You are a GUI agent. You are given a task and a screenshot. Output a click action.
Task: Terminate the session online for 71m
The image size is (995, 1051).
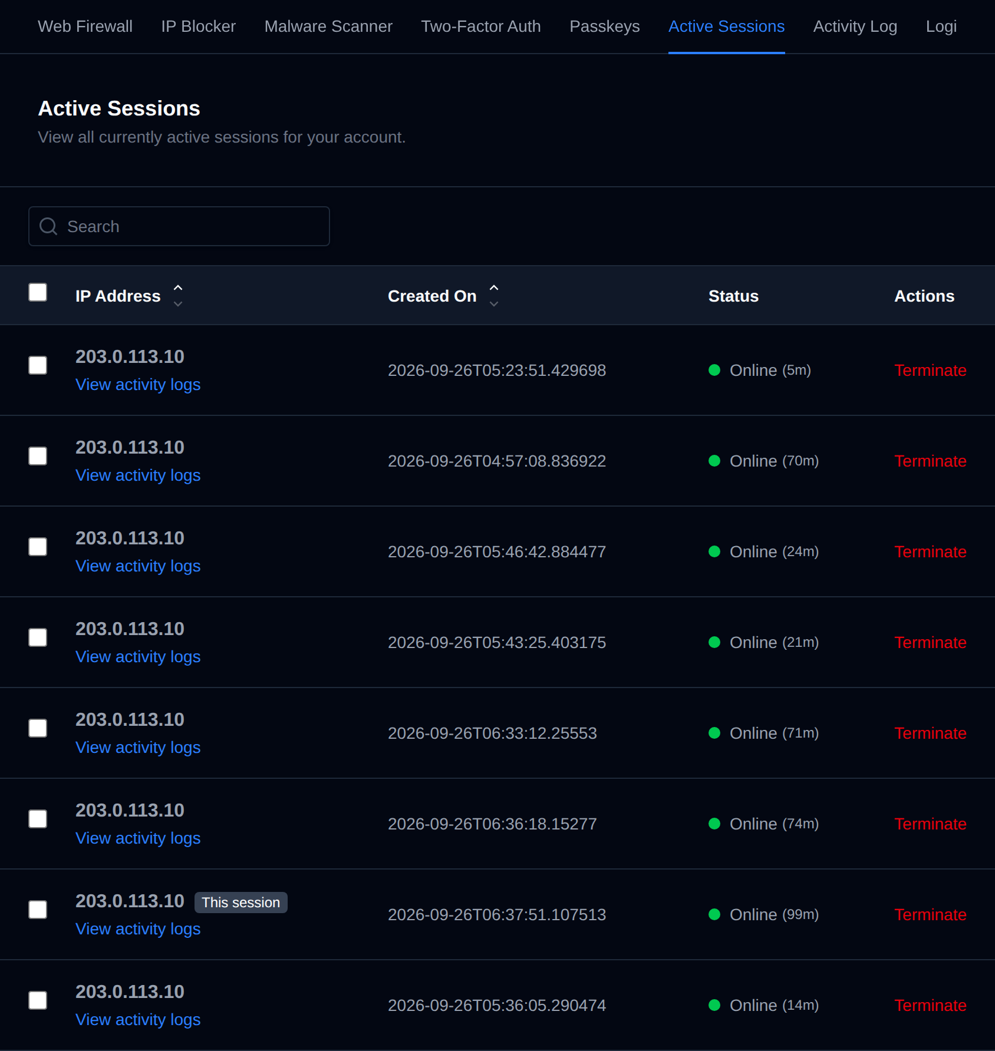click(930, 733)
